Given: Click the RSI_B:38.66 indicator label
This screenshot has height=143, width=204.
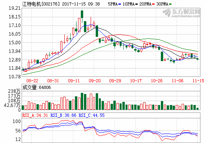Looking at the screenshot, I should [x=63, y=115].
